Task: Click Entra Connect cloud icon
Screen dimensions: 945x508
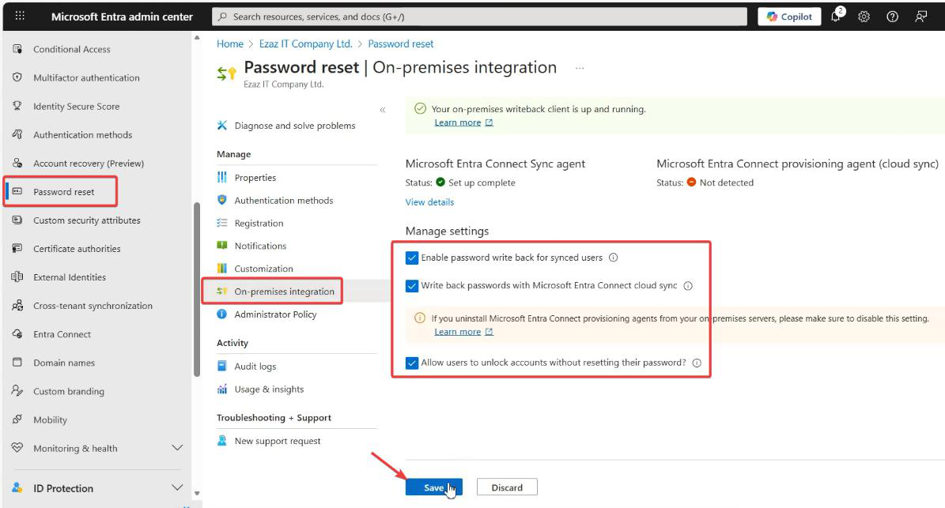Action: [x=17, y=334]
